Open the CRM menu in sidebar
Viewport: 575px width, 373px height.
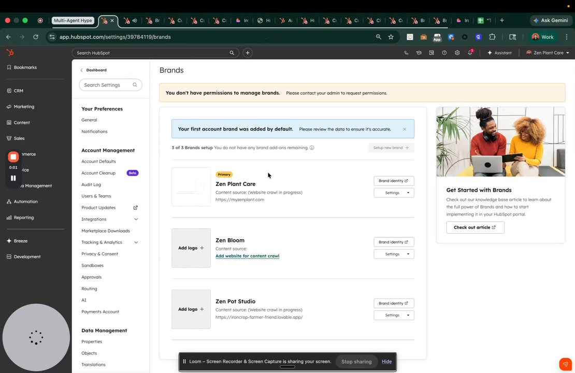(15, 91)
